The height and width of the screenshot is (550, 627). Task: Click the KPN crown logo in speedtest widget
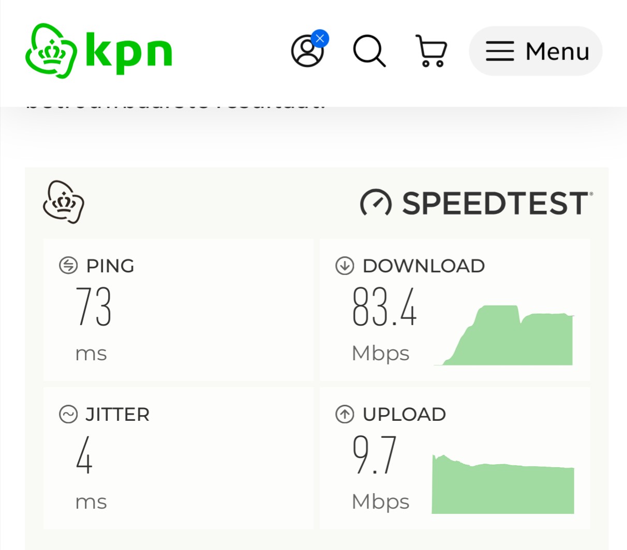[63, 202]
